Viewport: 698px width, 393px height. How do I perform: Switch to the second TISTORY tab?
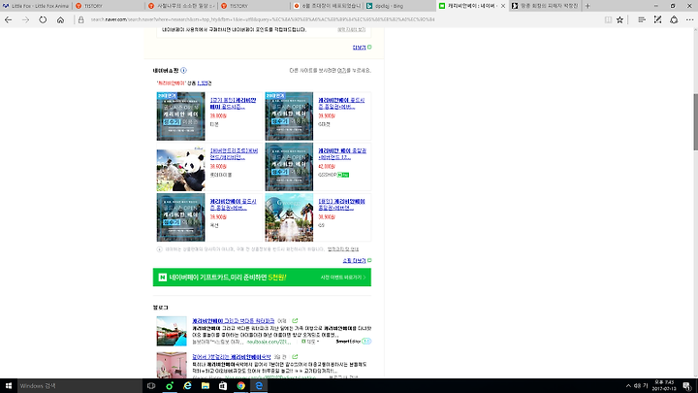point(254,6)
